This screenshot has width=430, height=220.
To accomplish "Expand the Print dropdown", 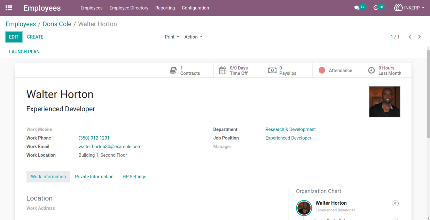I will pyautogui.click(x=172, y=37).
